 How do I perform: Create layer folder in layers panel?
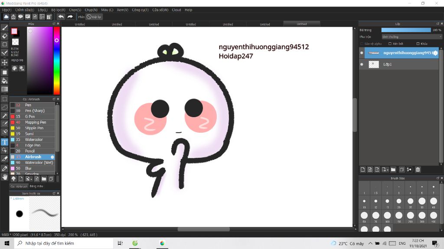[393, 169]
